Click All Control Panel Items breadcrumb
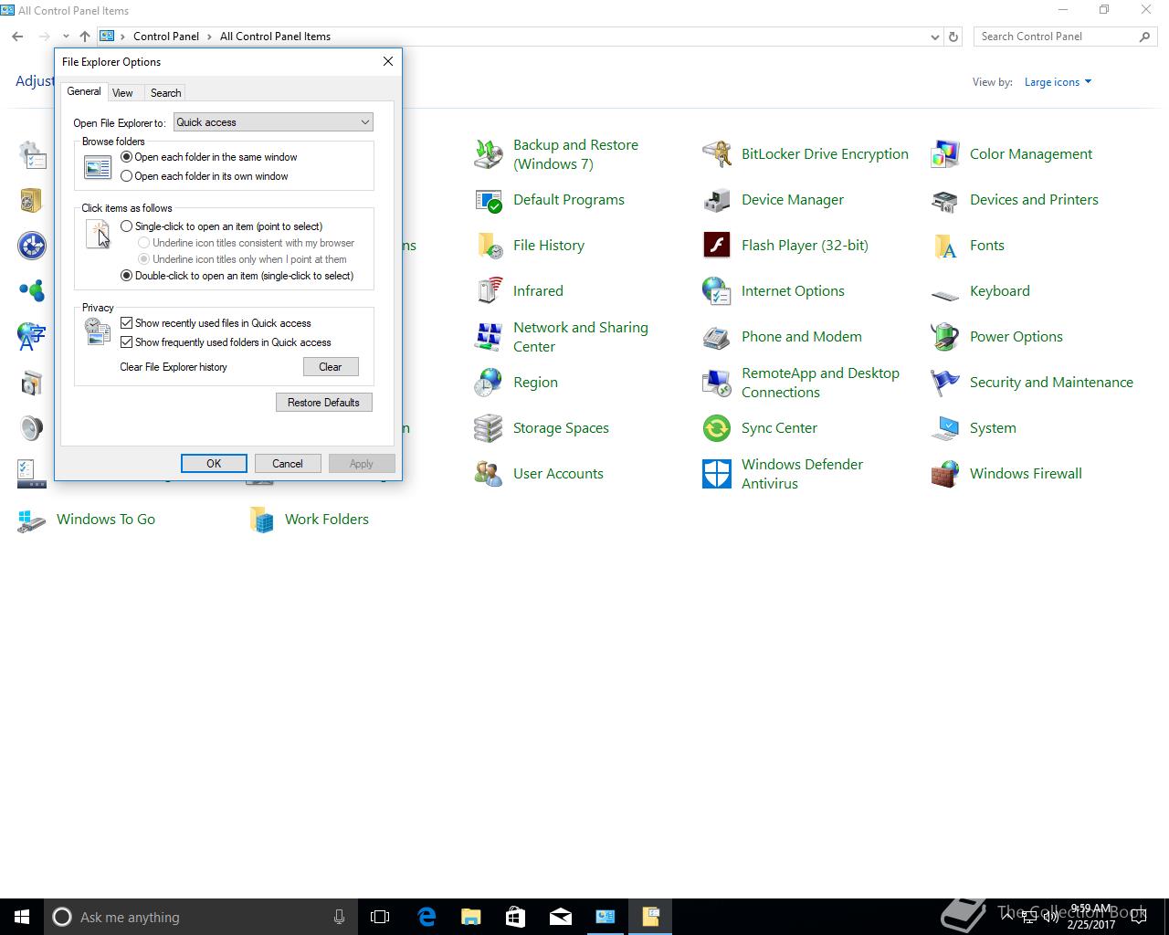This screenshot has width=1169, height=935. 275,37
